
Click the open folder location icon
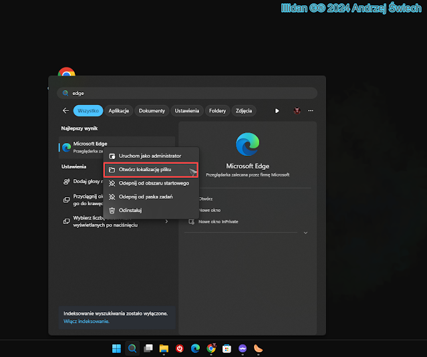tap(112, 170)
